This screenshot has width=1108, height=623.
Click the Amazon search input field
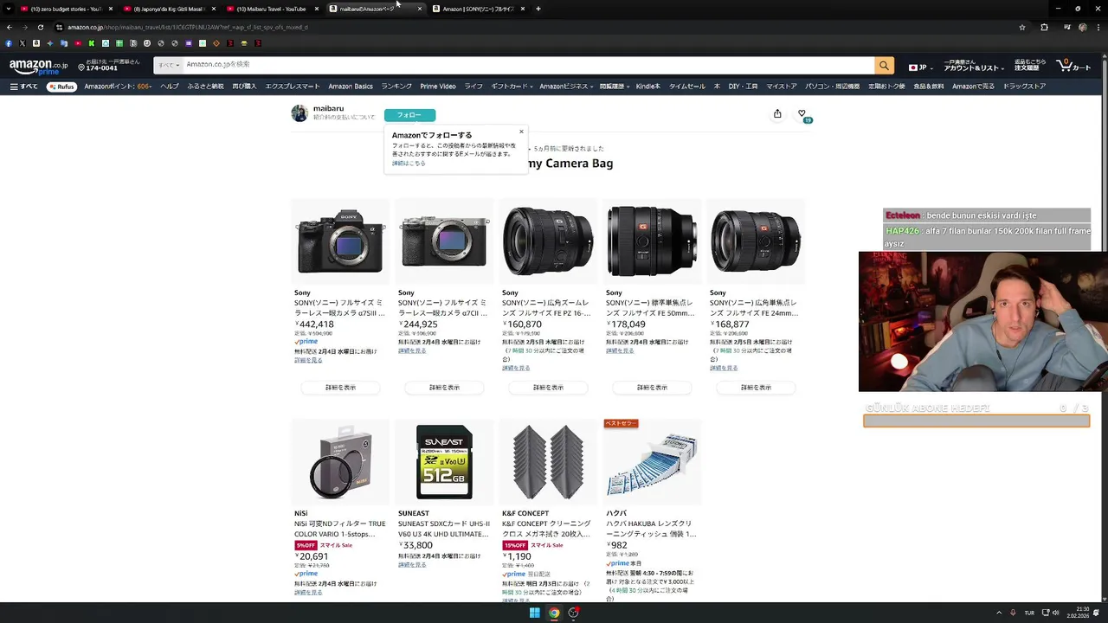pos(528,65)
